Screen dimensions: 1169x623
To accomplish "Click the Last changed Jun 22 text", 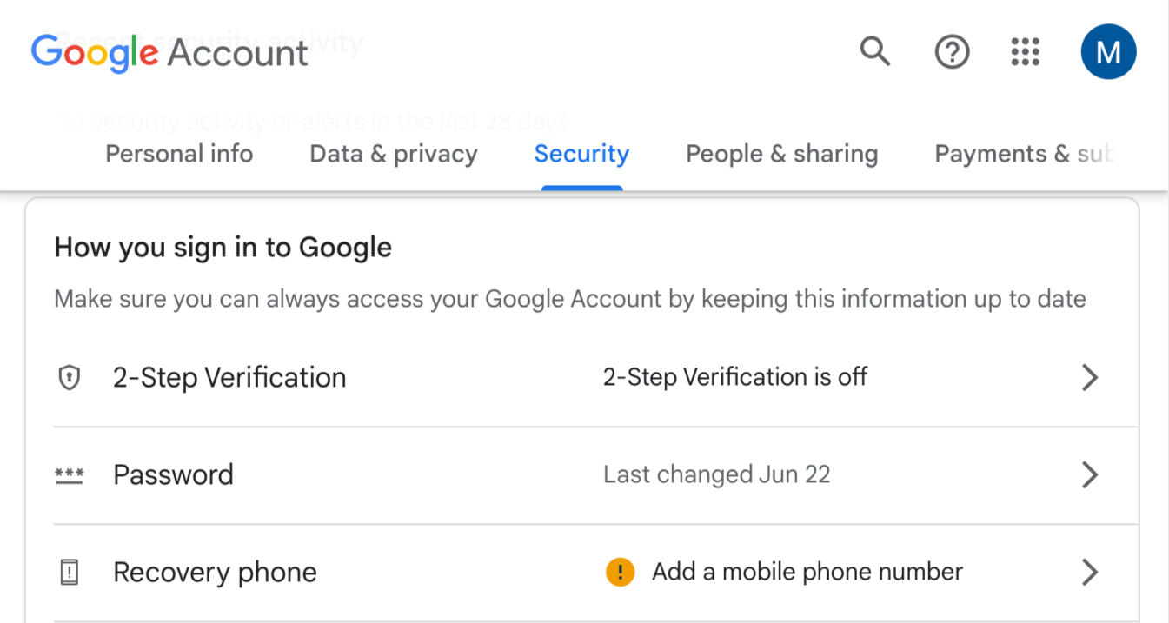I will [717, 475].
